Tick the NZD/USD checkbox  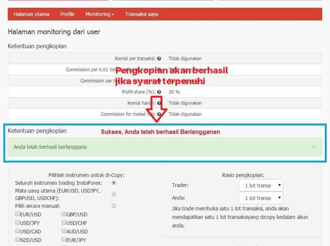point(17,240)
